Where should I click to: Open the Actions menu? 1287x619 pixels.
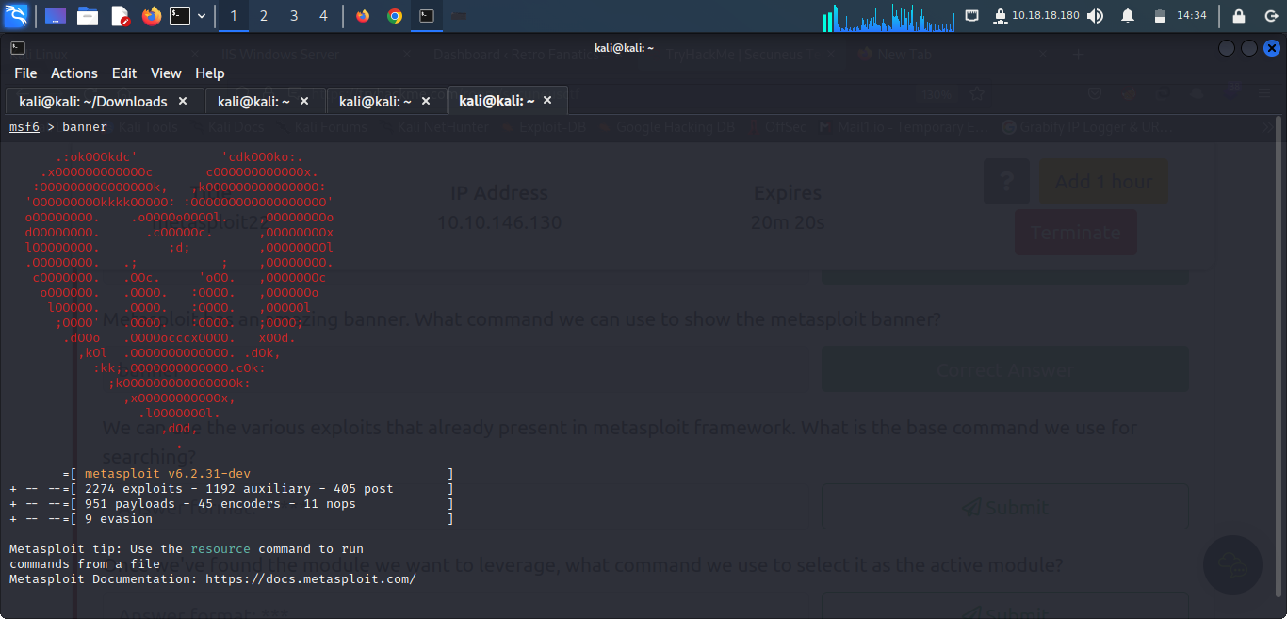[74, 73]
